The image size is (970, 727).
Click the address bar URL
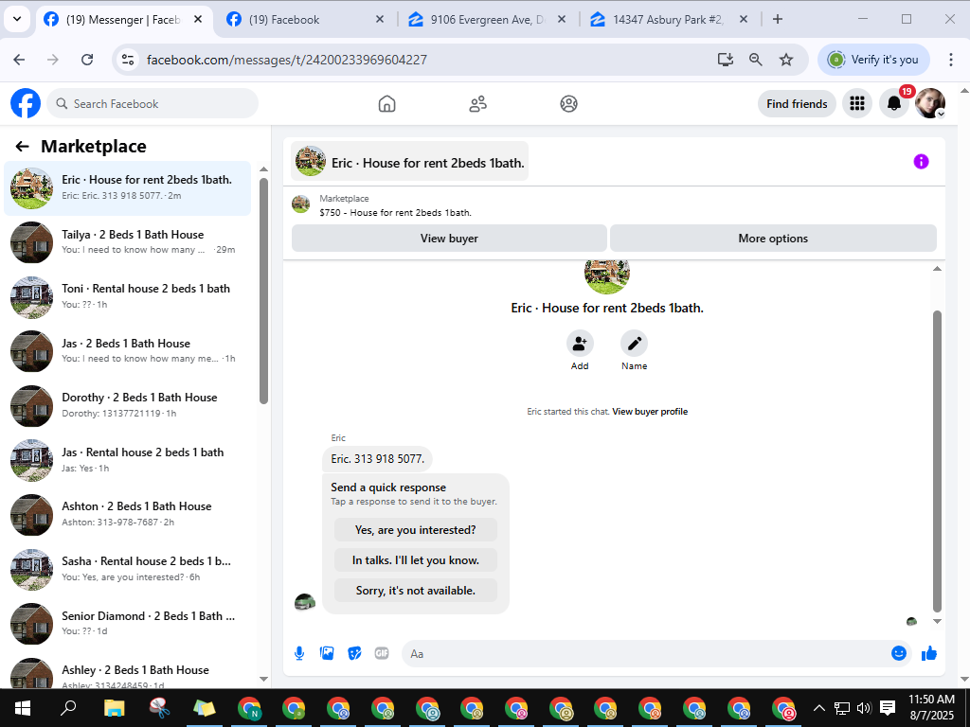point(286,60)
